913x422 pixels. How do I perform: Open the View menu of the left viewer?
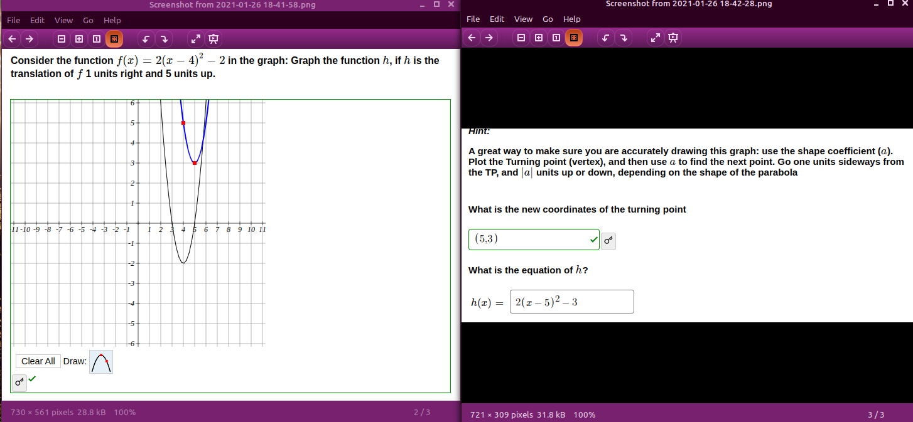[x=63, y=20]
